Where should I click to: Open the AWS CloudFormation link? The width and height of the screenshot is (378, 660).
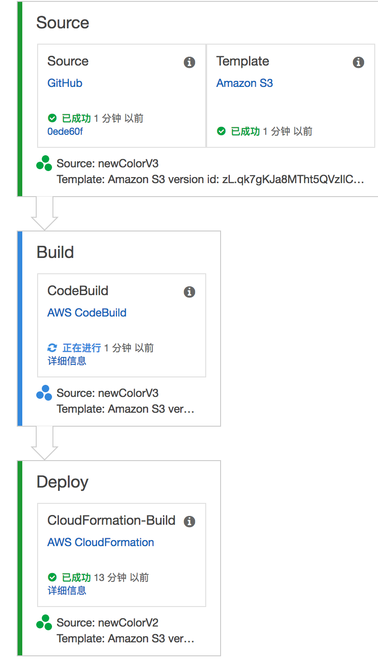tap(101, 542)
